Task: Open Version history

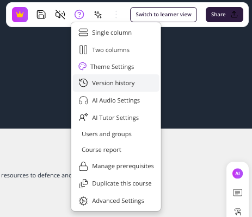Action: (x=116, y=83)
